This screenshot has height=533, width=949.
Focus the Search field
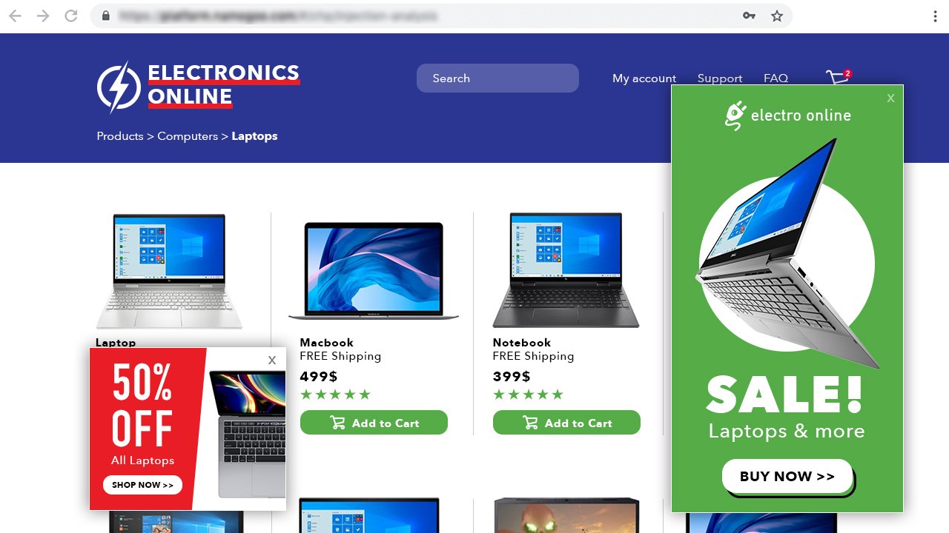click(497, 78)
